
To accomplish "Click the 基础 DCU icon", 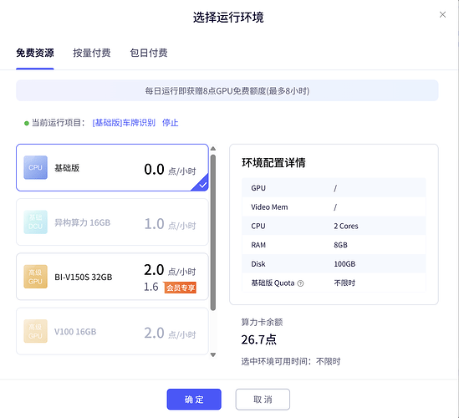I will point(35,222).
